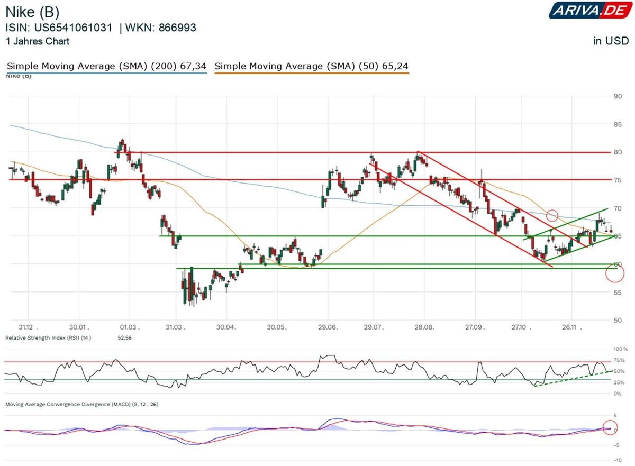
Task: Click the 30.05. date label
Action: pyautogui.click(x=277, y=327)
